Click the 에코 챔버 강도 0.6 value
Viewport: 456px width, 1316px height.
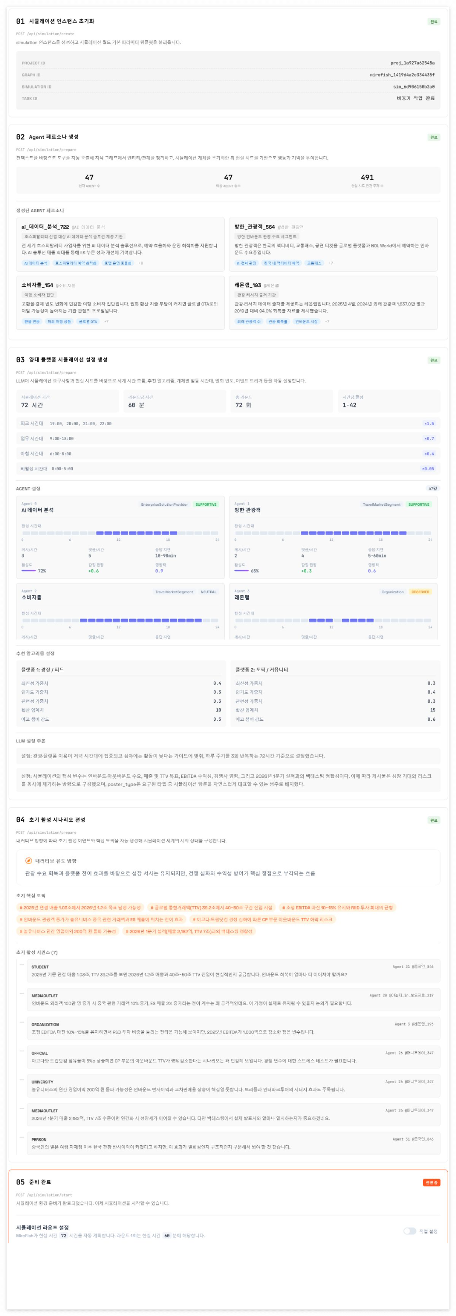click(x=431, y=719)
